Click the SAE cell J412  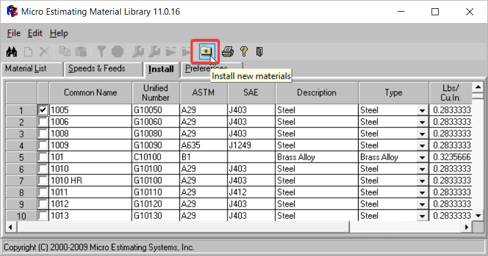(251, 192)
